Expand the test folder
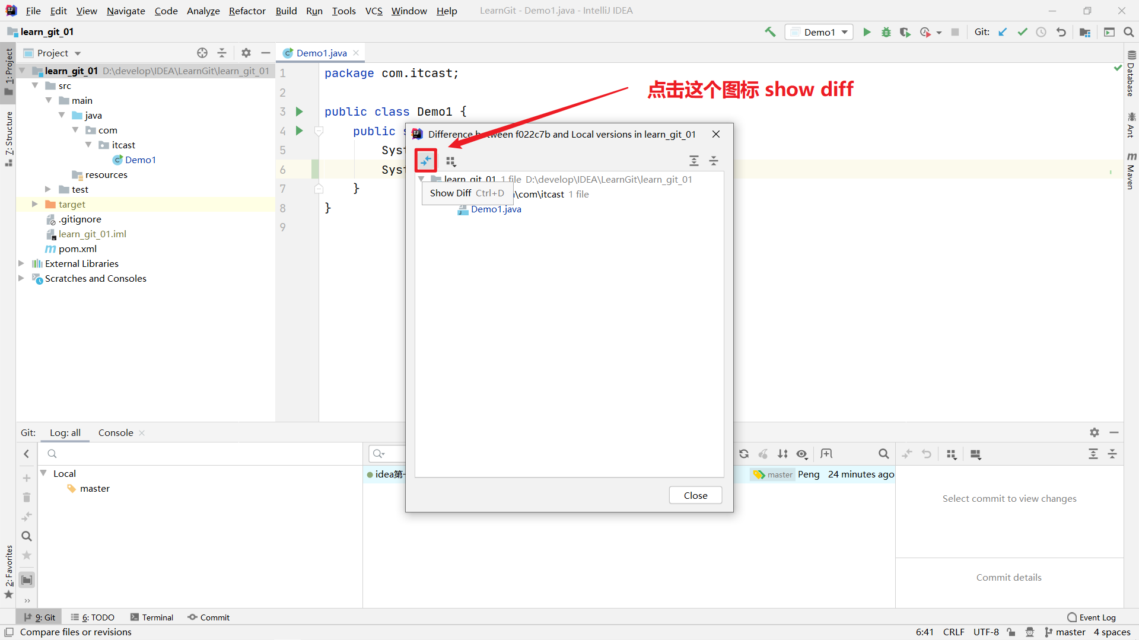Viewport: 1139px width, 640px height. (48, 189)
